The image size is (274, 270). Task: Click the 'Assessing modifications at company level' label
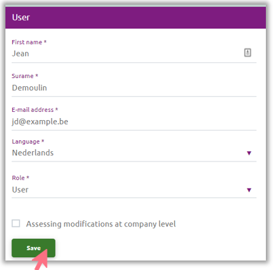(x=101, y=224)
